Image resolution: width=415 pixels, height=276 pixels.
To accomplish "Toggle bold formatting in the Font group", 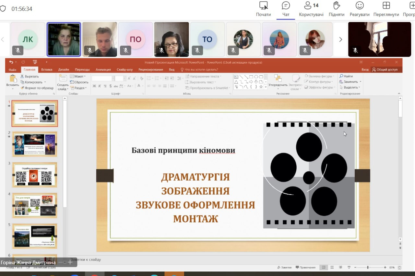I will coord(94,86).
